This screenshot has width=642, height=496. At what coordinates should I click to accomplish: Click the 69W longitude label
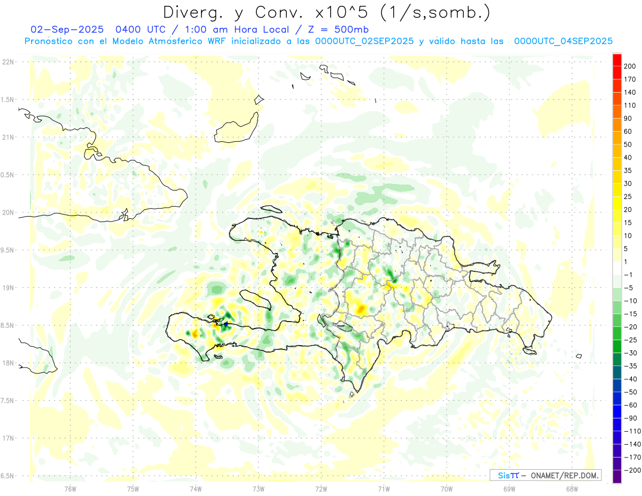(509, 489)
